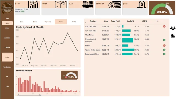The image size is (176, 99).
Task: Click the boxes package icon
Action: [61, 4]
